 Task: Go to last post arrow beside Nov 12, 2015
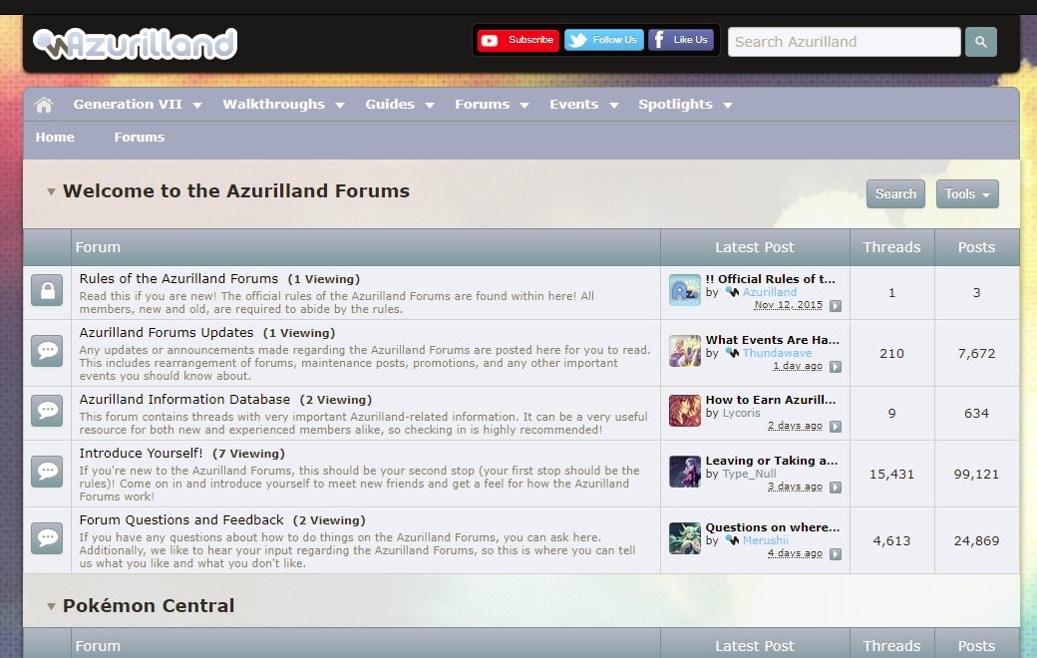point(836,305)
